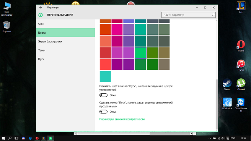Viewport: 251px width, 141px height.
Task: Open the Фон section
Action: click(x=65, y=24)
